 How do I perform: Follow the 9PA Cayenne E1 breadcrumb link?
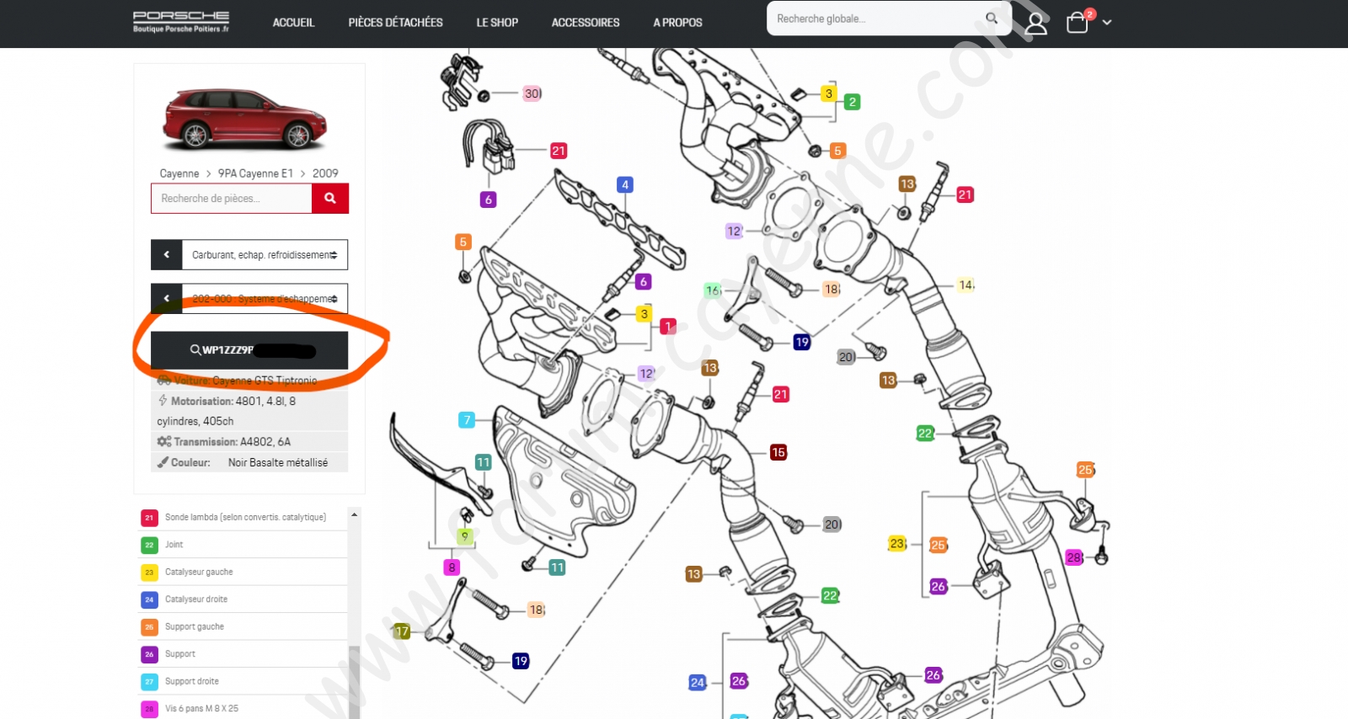255,173
